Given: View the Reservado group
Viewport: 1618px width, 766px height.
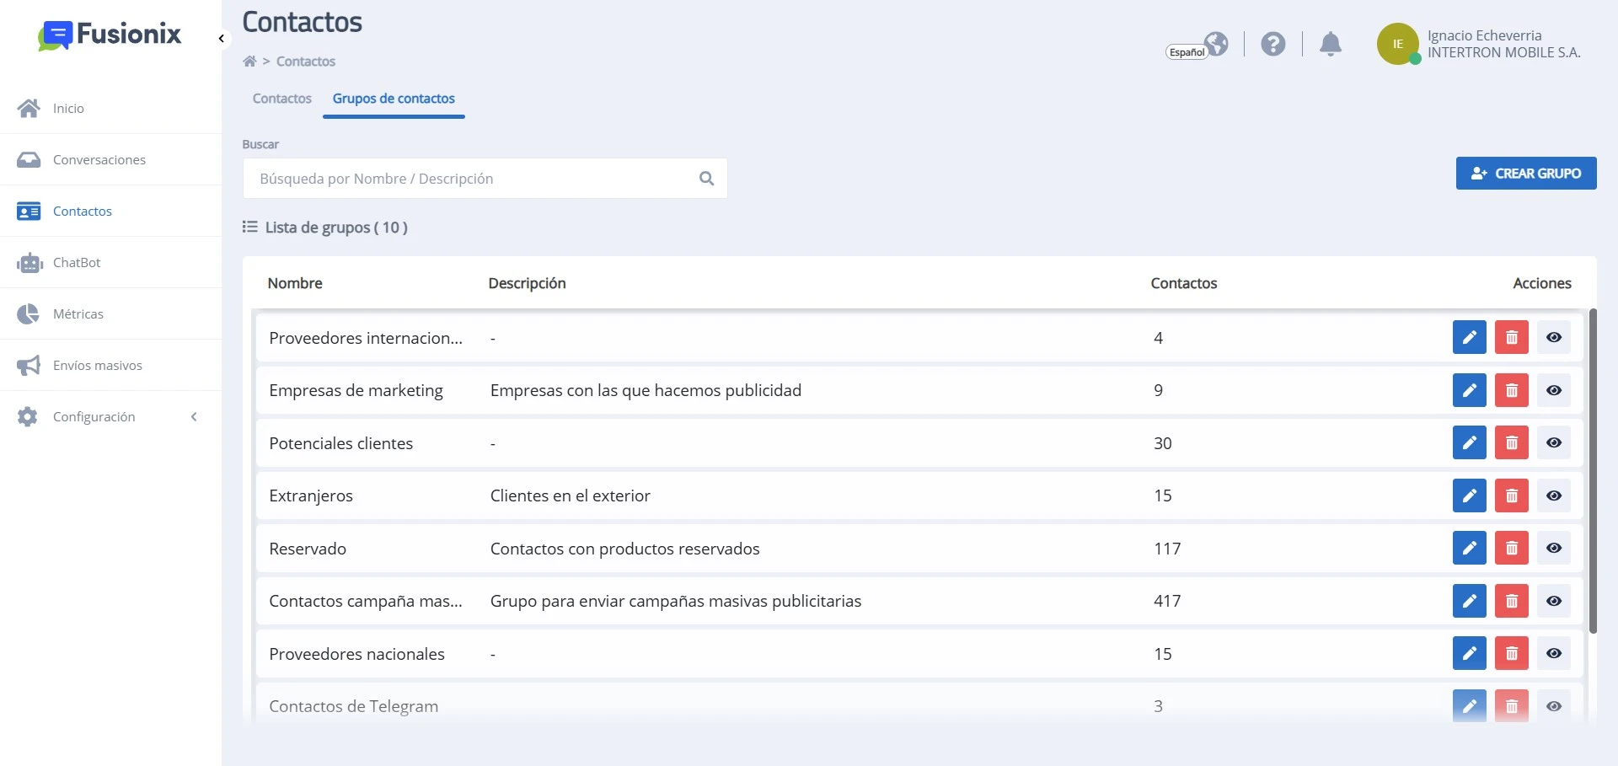Looking at the screenshot, I should click(1554, 549).
